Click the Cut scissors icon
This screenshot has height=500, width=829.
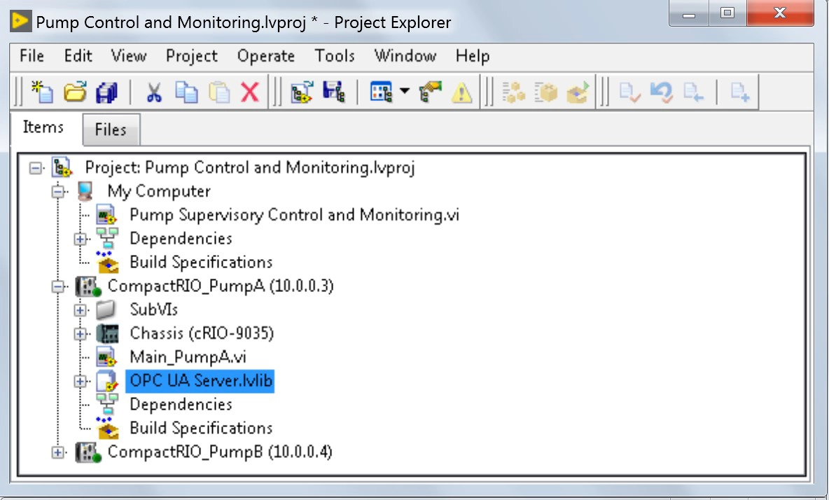pyautogui.click(x=153, y=92)
